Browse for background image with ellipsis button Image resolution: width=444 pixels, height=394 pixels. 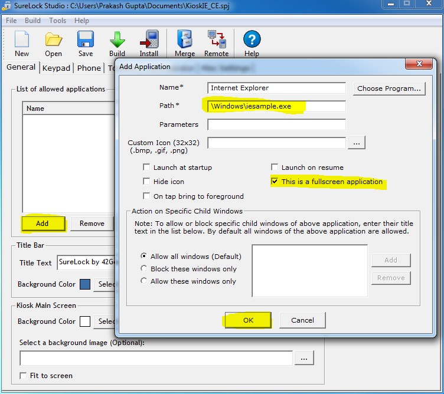coord(304,358)
